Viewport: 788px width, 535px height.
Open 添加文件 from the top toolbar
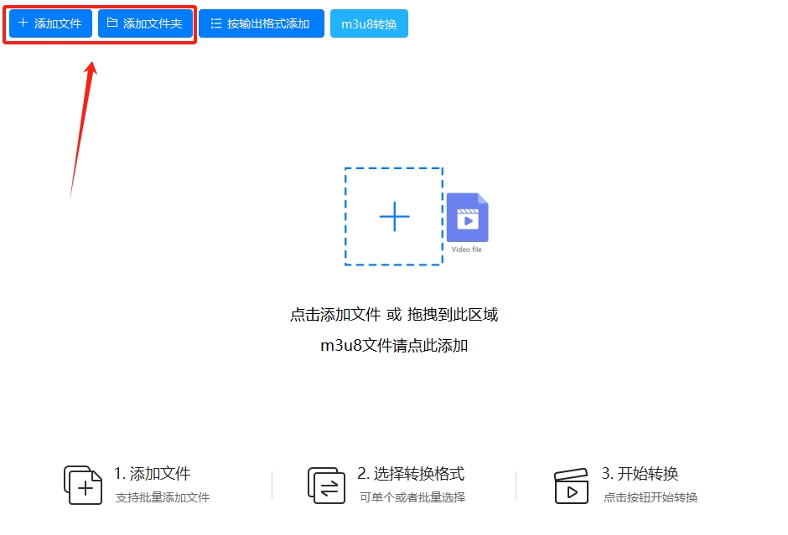(x=49, y=23)
